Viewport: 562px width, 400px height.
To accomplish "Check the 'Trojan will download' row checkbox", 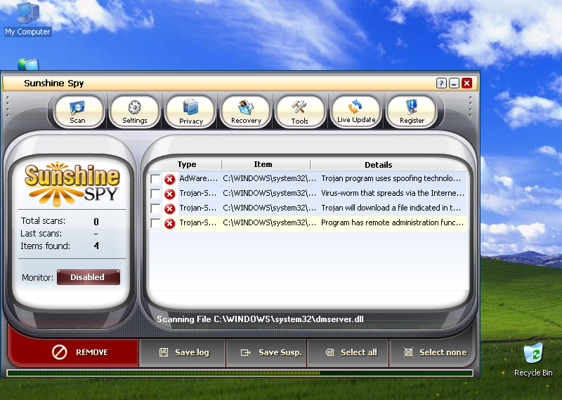I will (x=155, y=208).
